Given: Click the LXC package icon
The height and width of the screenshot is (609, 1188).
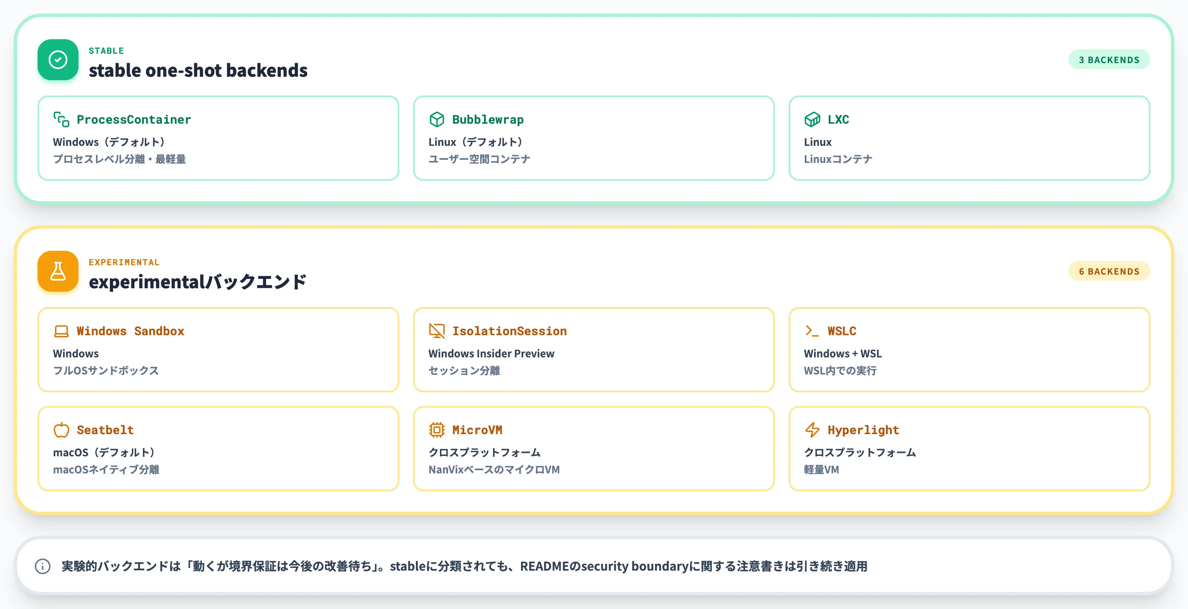Looking at the screenshot, I should [x=812, y=119].
